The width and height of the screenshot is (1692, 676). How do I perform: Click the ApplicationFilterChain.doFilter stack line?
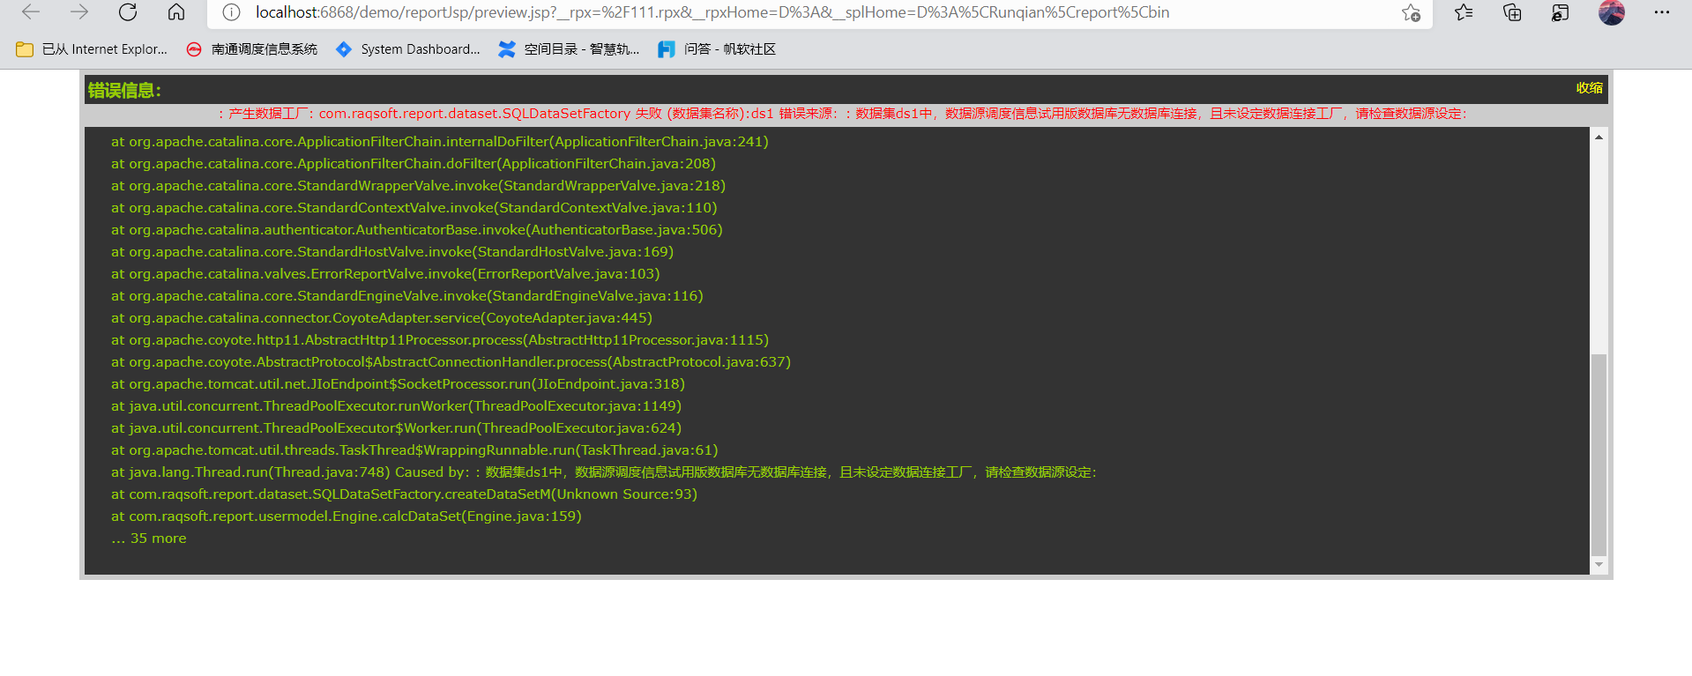point(414,164)
